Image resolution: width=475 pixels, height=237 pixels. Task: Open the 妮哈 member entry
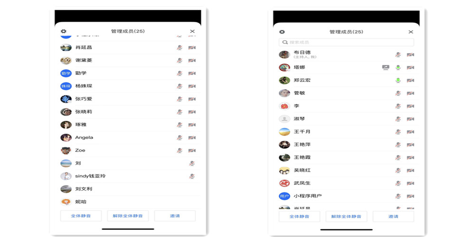tap(81, 202)
